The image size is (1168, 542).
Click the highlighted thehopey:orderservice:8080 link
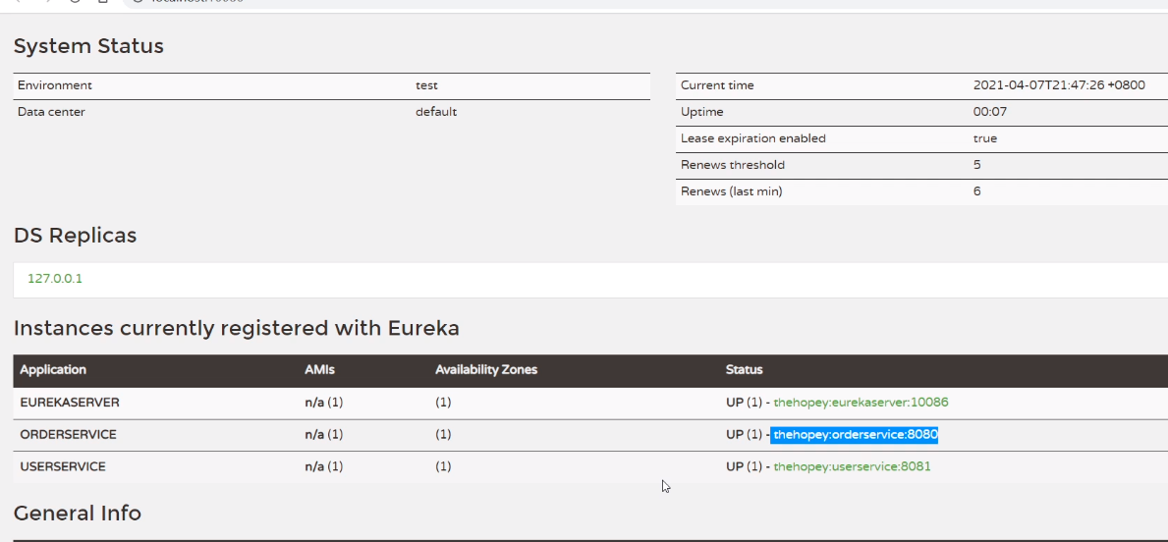pos(855,435)
